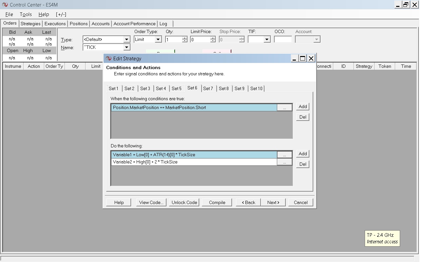
Task: Close the Edit Strategy dialog
Action: [311, 58]
